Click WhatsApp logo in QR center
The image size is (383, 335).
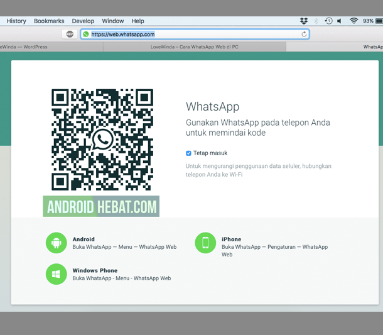pyautogui.click(x=102, y=140)
